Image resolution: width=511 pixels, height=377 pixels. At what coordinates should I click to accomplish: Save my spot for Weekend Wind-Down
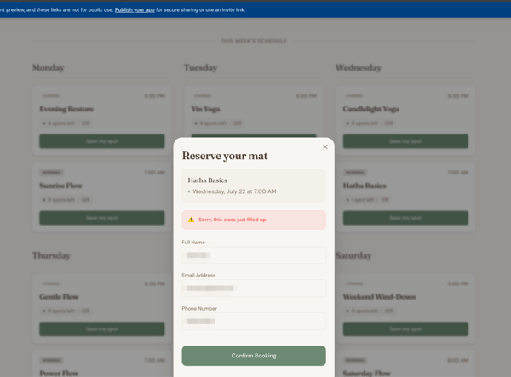(405, 329)
